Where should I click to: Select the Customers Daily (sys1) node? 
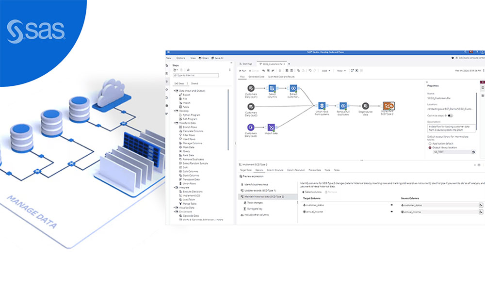point(251,88)
